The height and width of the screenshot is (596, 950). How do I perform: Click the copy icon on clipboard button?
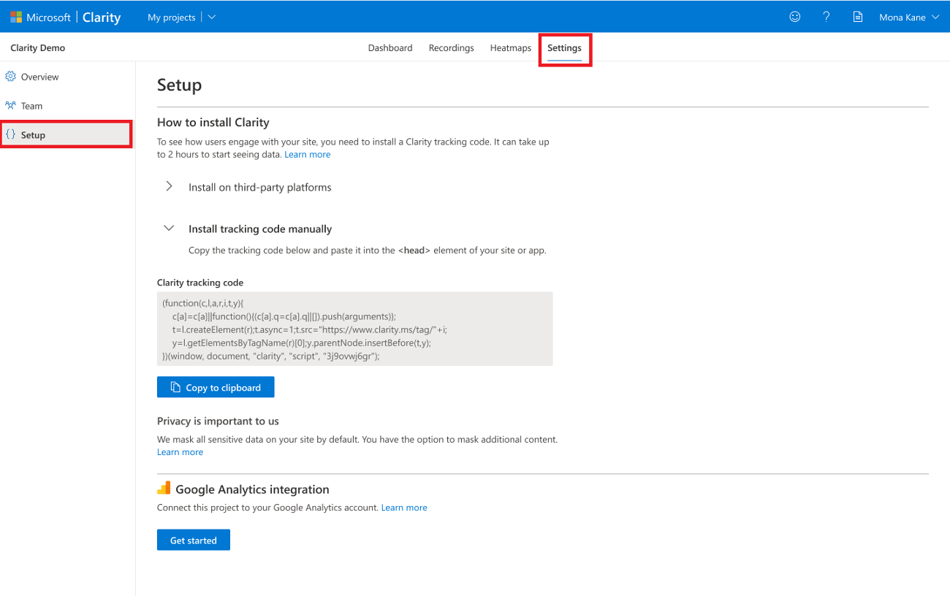coord(175,387)
